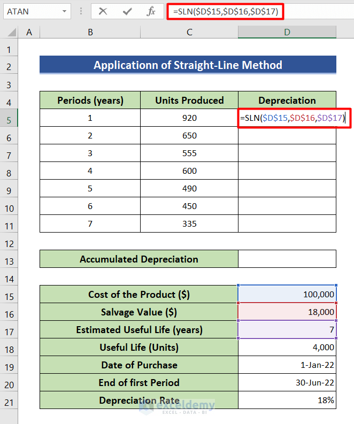This screenshot has height=424, width=354.
Task: Click the End of first Period label
Action: point(139,382)
